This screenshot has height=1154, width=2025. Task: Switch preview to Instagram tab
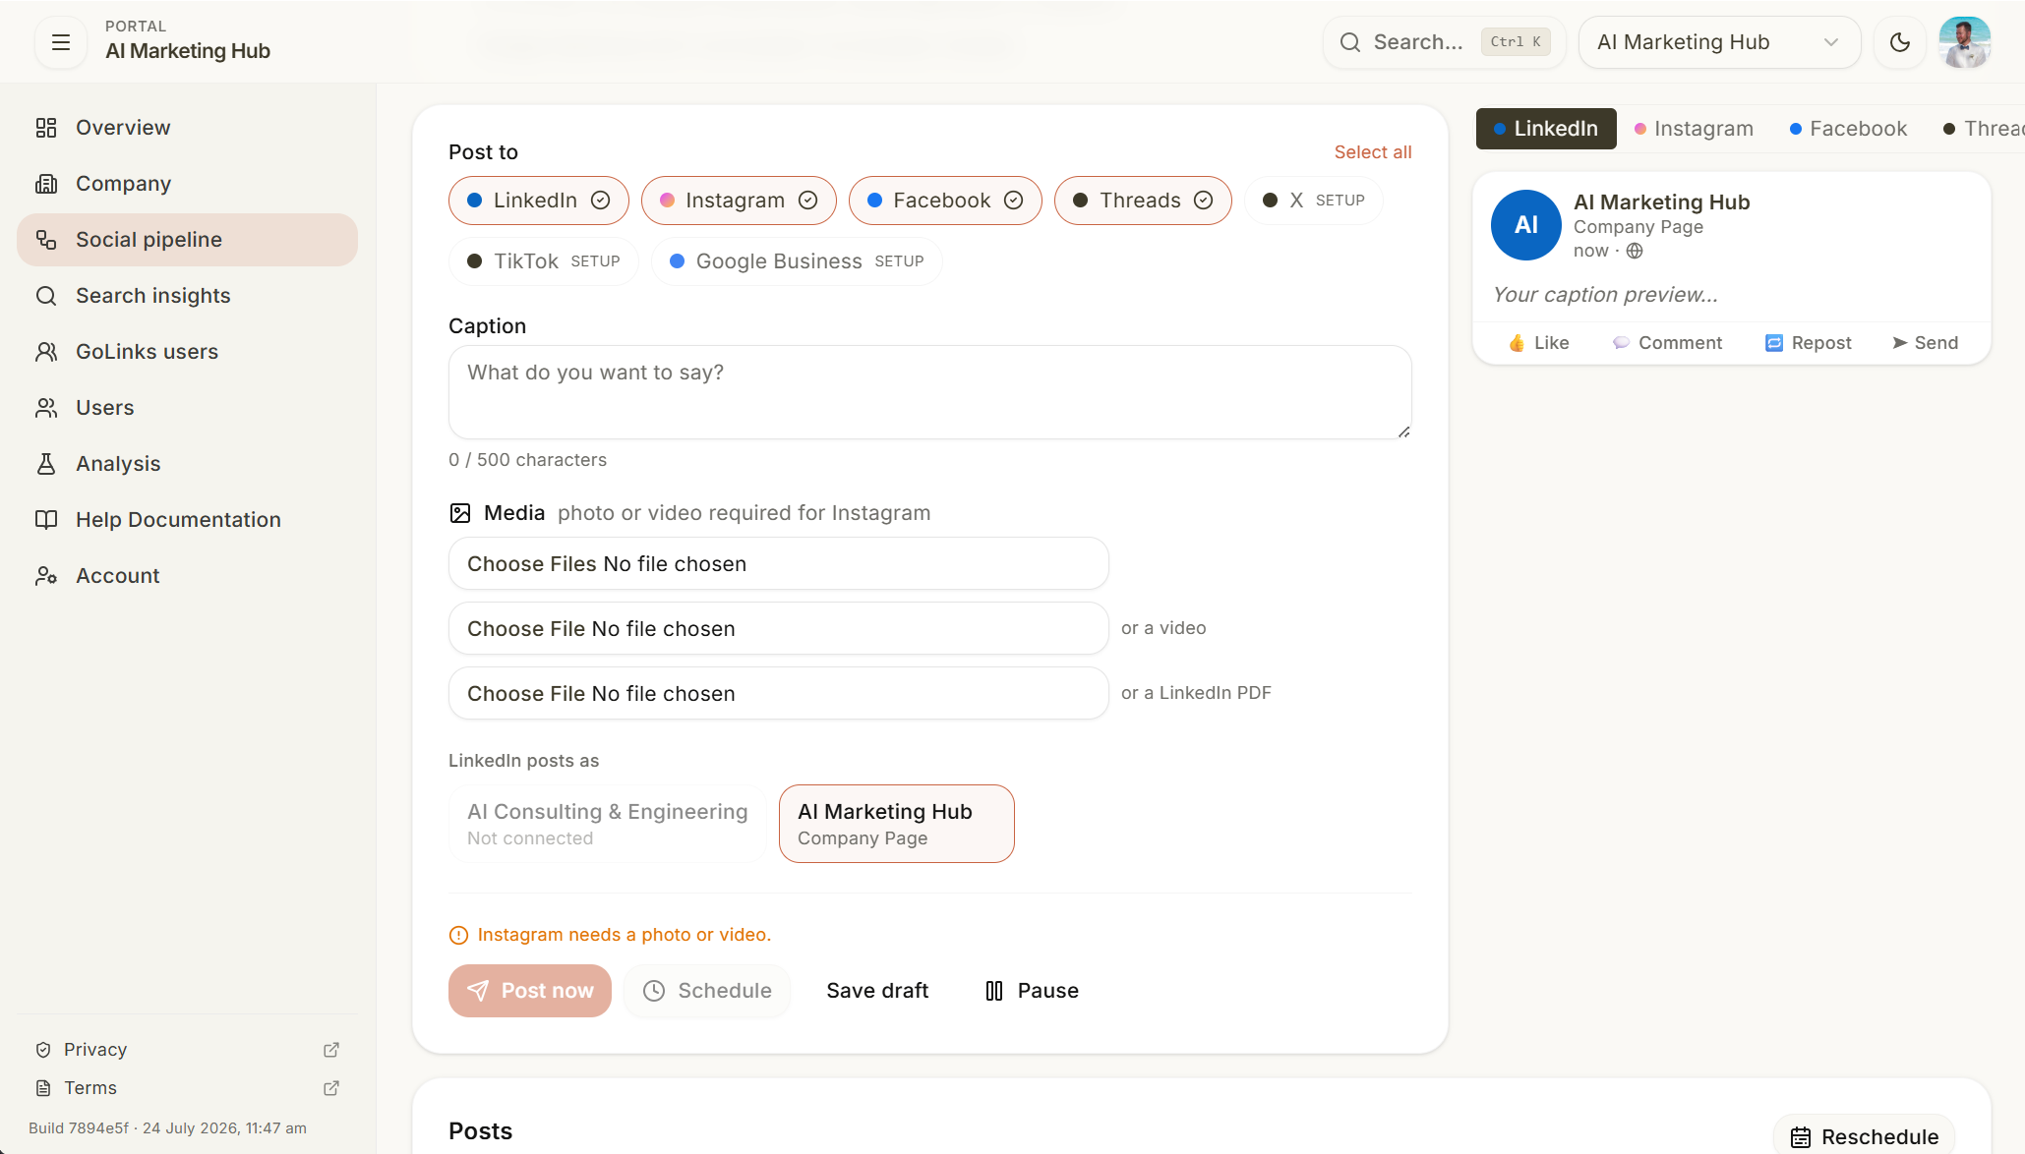coord(1694,129)
